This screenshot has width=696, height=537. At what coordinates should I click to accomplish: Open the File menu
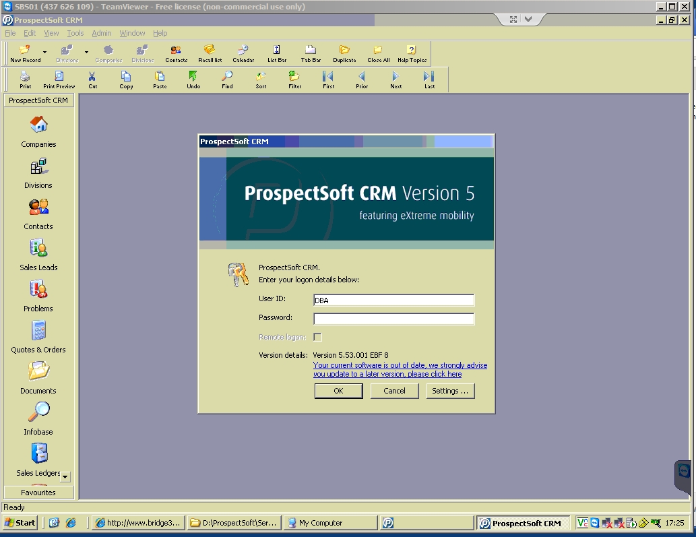pos(10,33)
